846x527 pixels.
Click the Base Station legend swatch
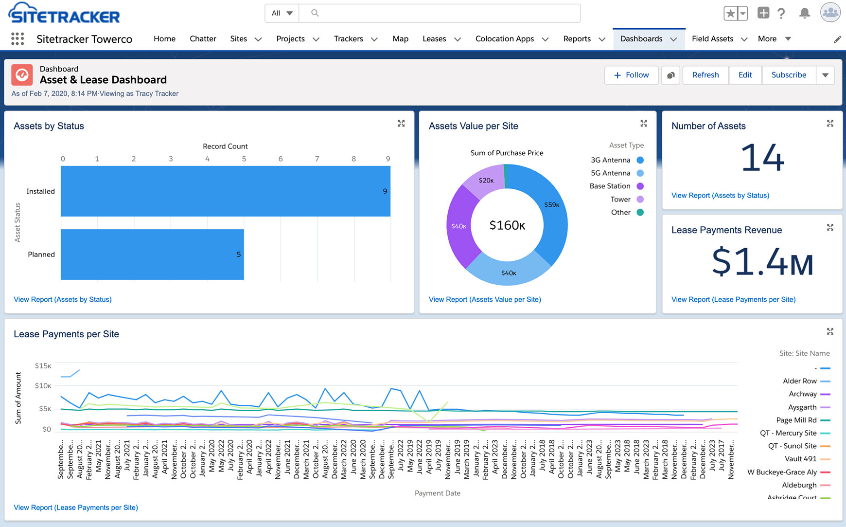(640, 186)
